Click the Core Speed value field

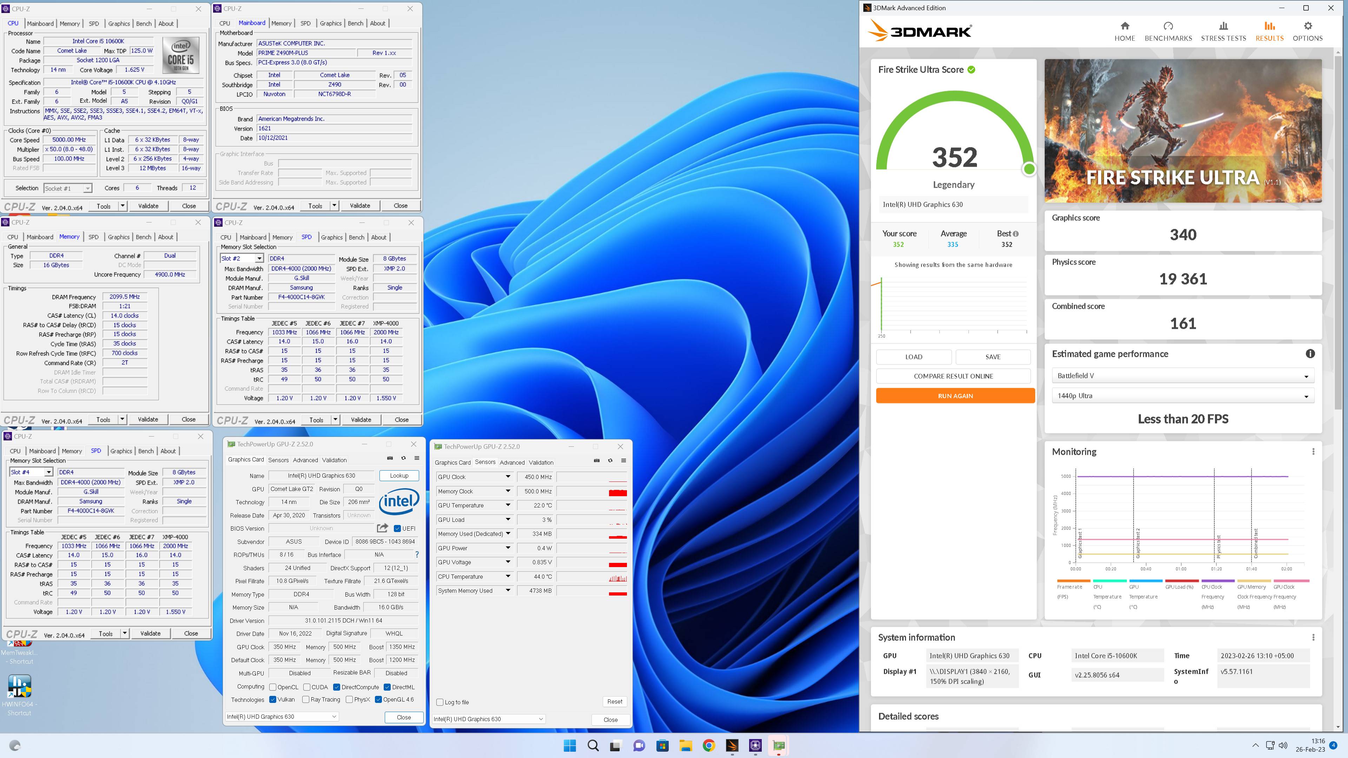[x=70, y=140]
